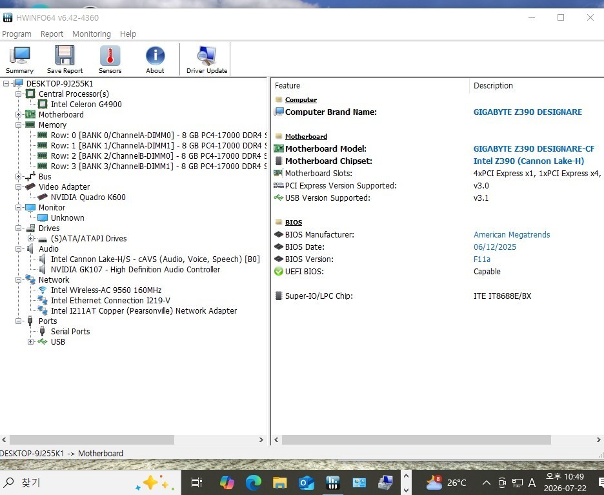Open the GIGABYTE Z390 DESIGNARE brand link
The width and height of the screenshot is (604, 495).
pos(528,112)
